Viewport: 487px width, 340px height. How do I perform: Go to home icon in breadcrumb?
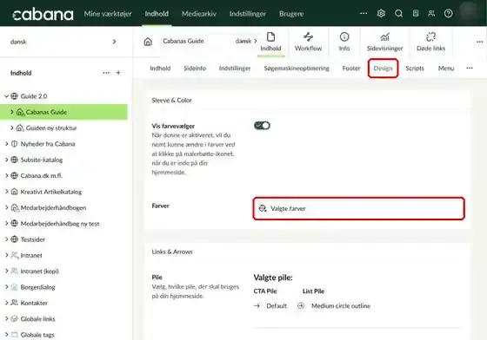148,42
